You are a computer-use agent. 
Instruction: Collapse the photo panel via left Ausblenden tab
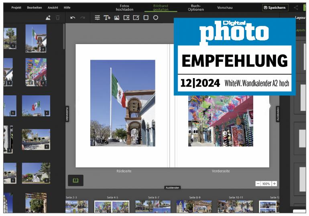[67, 114]
